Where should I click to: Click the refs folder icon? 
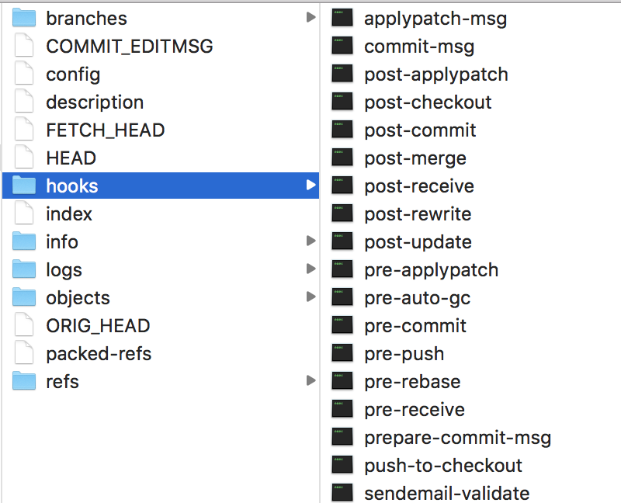click(23, 381)
